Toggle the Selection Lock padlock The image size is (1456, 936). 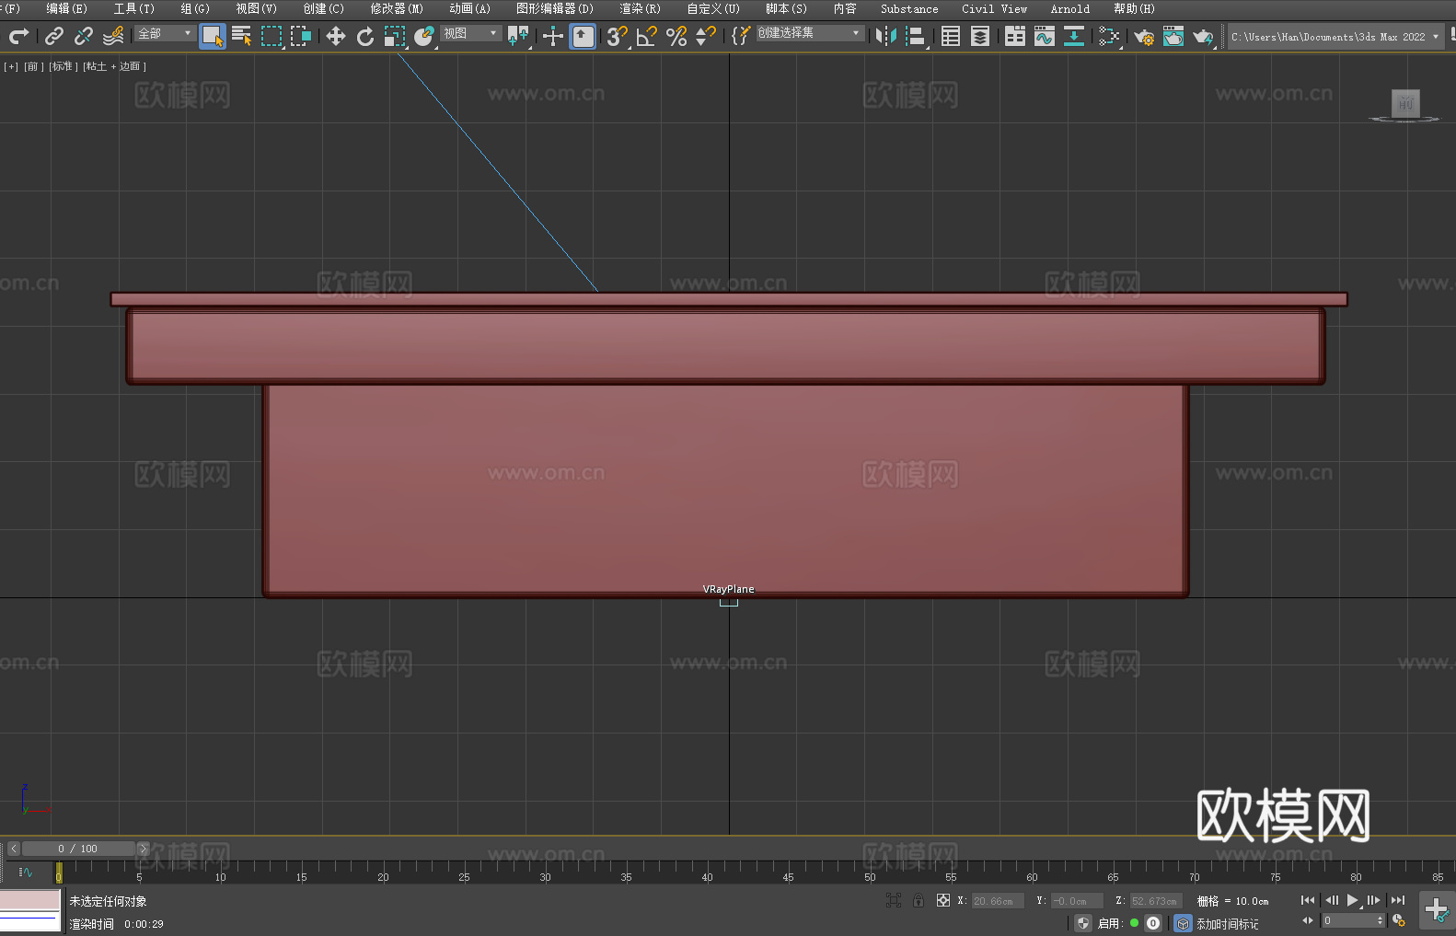[x=919, y=900]
